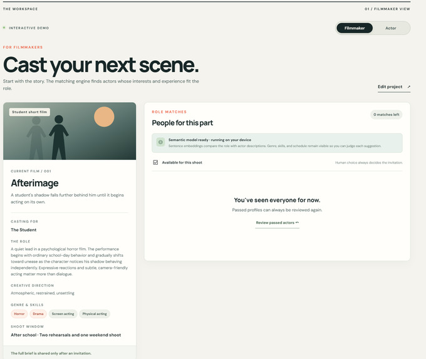Screen dimensions: 426x359
Task: Click the green Interactive Demo status dot
Action: [x=4, y=28]
